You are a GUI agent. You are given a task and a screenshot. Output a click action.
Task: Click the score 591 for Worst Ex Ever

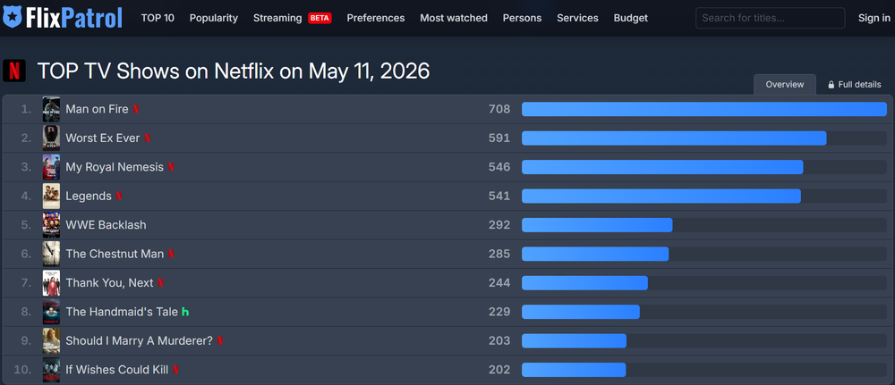pos(499,138)
